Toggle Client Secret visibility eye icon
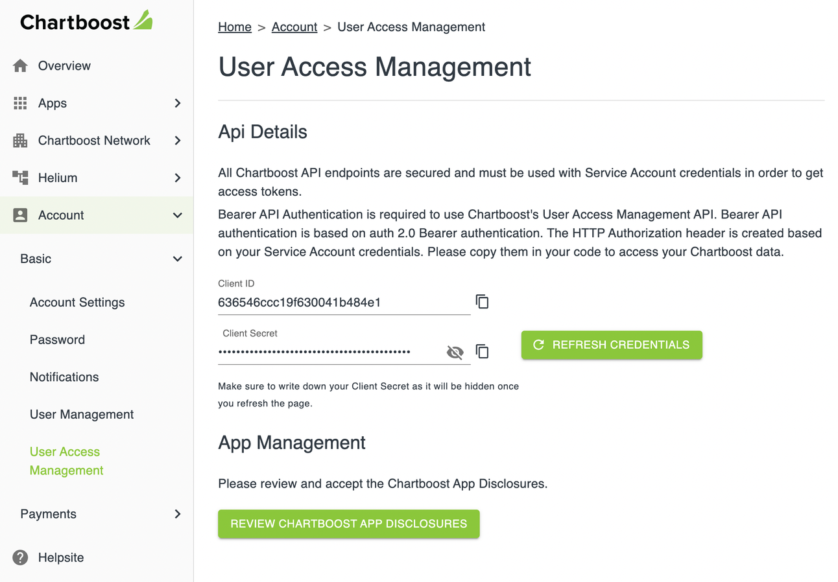838x582 pixels. [x=455, y=352]
